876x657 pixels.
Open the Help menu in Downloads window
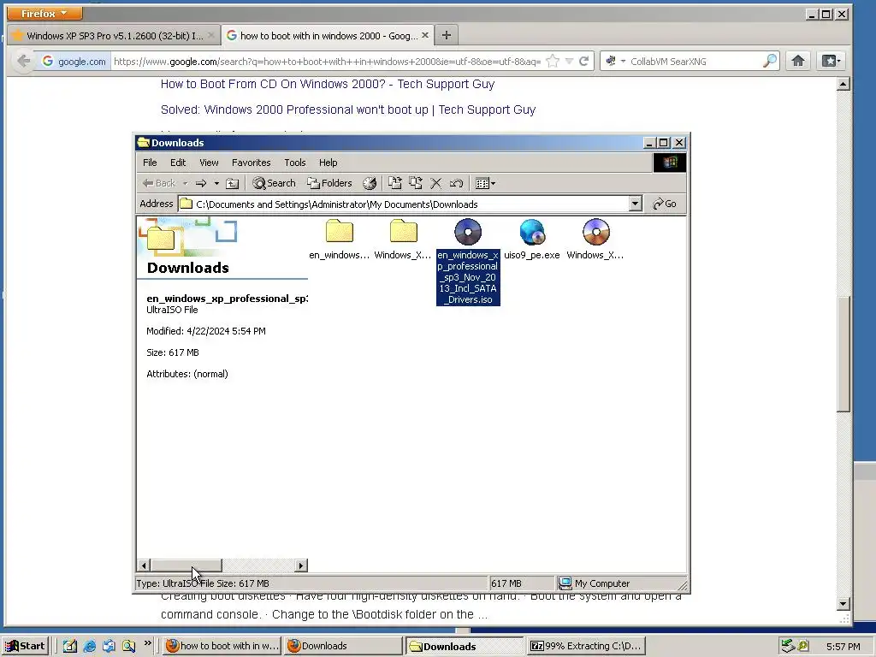pos(328,163)
